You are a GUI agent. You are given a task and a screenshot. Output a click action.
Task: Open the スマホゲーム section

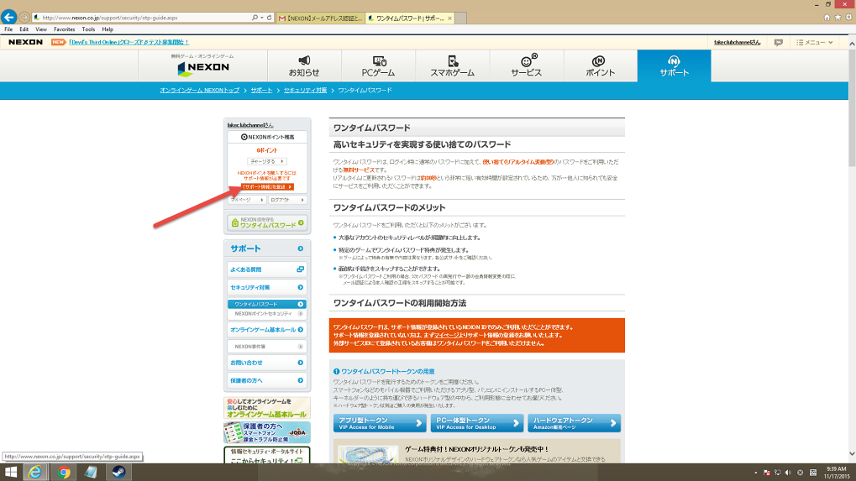453,66
